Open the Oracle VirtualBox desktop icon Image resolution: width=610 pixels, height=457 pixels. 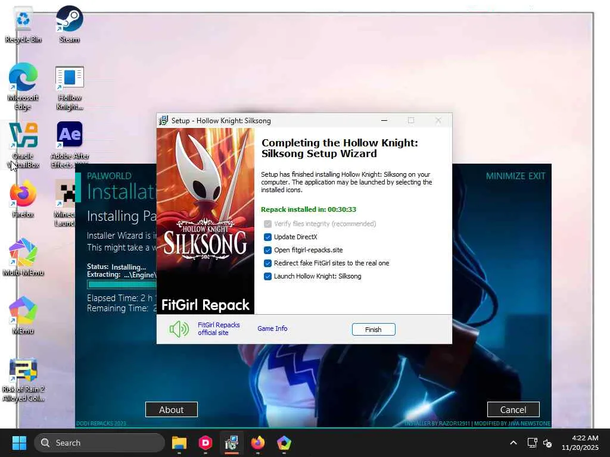coord(23,145)
